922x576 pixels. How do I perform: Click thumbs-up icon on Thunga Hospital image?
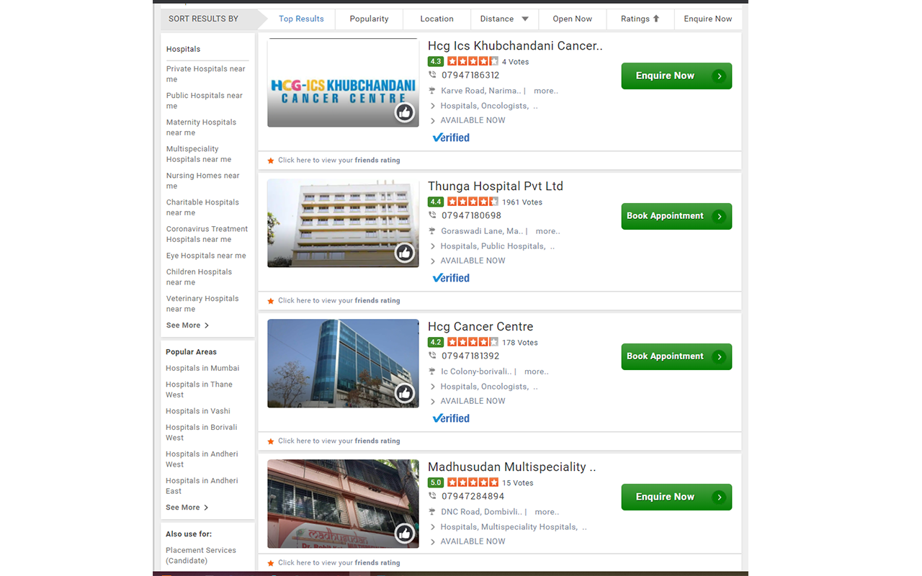(404, 253)
